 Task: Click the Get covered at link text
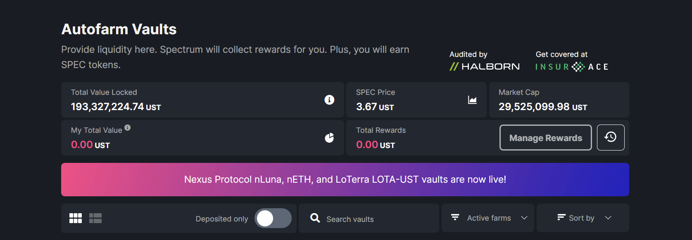pyautogui.click(x=561, y=54)
